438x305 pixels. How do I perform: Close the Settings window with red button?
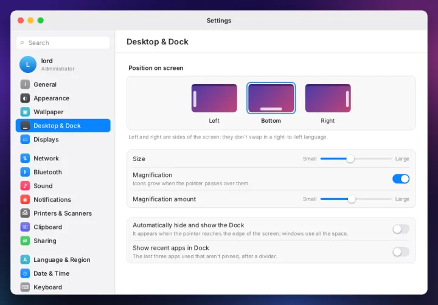(21, 21)
